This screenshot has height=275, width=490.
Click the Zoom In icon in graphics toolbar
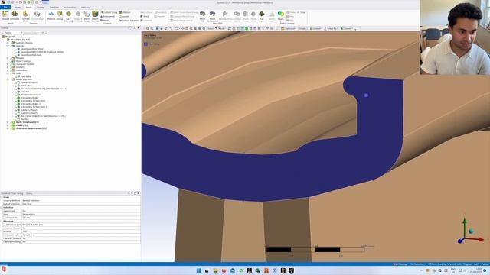pos(148,29)
